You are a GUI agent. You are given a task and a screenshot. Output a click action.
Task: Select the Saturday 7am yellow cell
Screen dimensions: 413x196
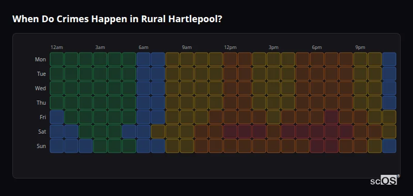158,132
